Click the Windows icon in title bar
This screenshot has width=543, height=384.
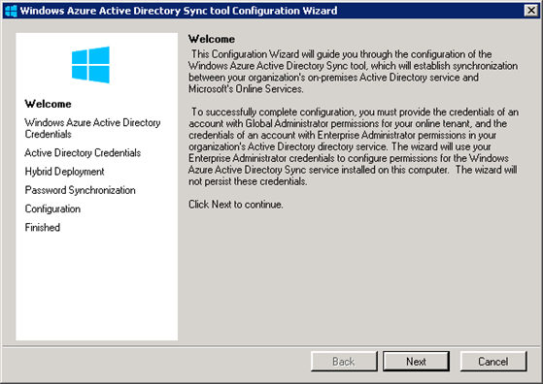11,11
